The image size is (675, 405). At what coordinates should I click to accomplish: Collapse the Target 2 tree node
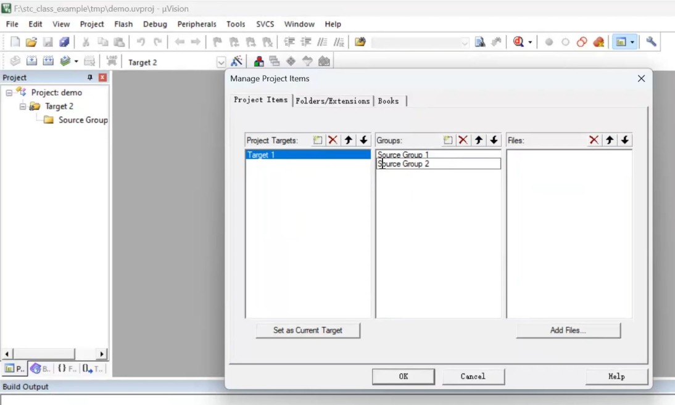(x=23, y=106)
